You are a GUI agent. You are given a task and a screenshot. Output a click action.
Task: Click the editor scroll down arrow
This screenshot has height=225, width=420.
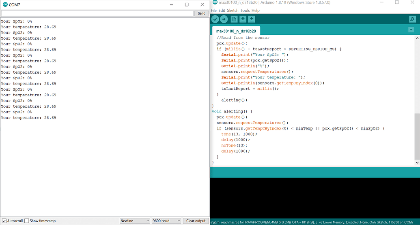(417, 162)
